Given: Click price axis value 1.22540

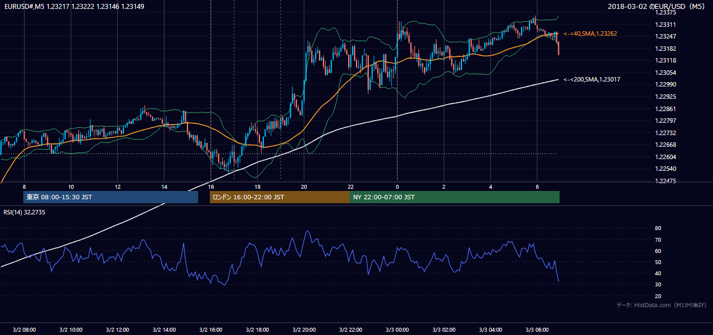Looking at the screenshot, I should point(665,169).
